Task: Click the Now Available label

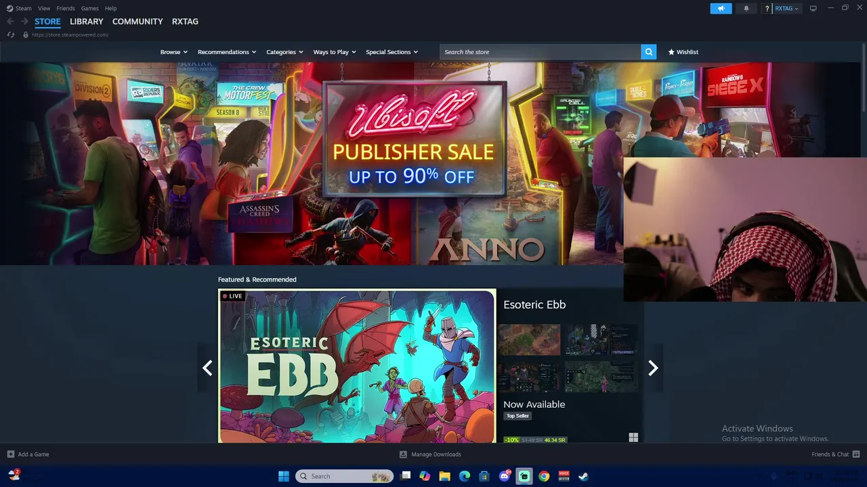Action: (534, 404)
